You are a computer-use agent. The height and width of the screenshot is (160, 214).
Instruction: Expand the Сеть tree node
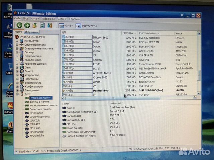click(x=17, y=67)
